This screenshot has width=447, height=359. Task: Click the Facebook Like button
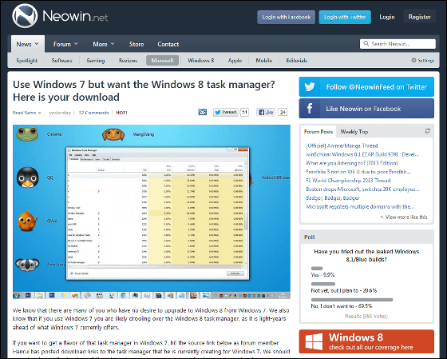click(265, 112)
